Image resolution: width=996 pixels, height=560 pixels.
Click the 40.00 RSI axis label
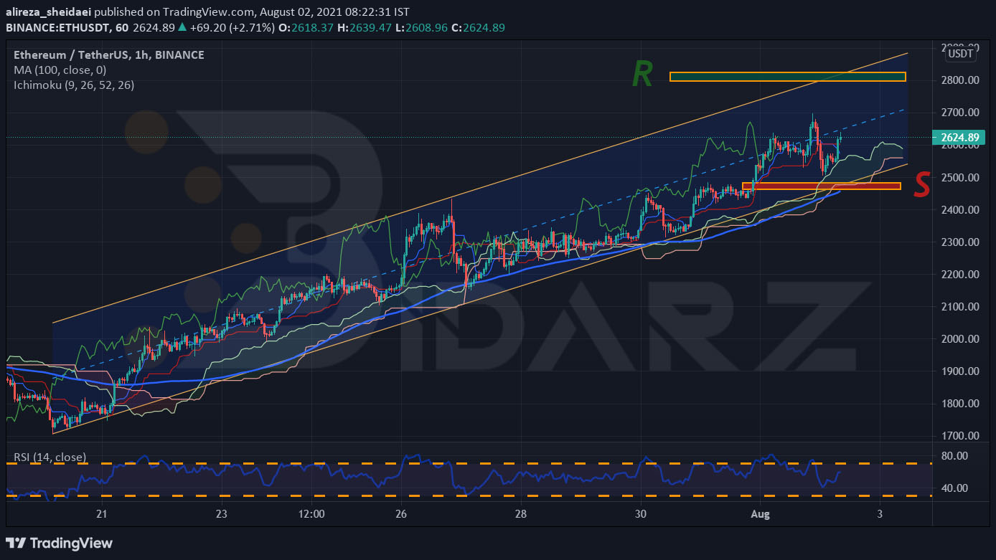pyautogui.click(x=956, y=488)
